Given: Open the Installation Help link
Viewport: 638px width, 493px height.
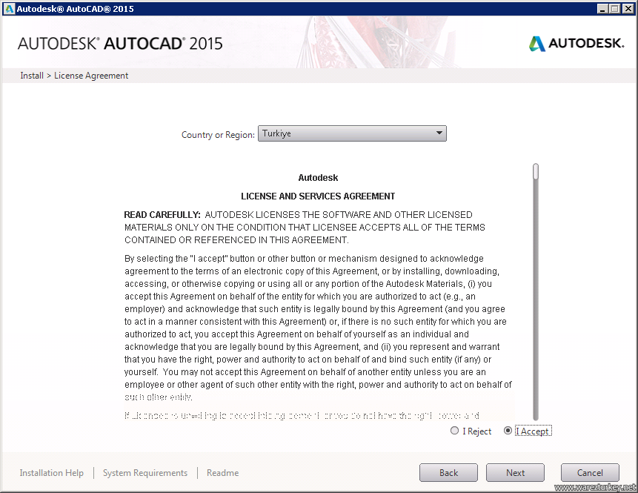Looking at the screenshot, I should click(x=52, y=473).
